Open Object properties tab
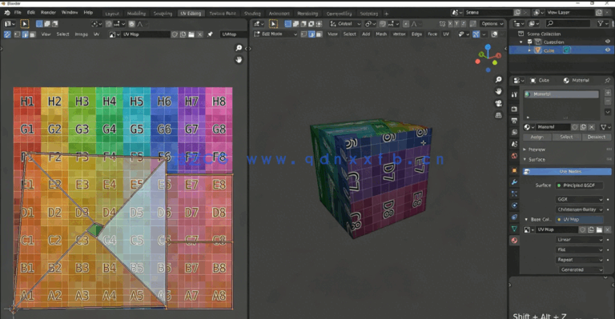Screen dimensions: 615x319 pos(514,170)
